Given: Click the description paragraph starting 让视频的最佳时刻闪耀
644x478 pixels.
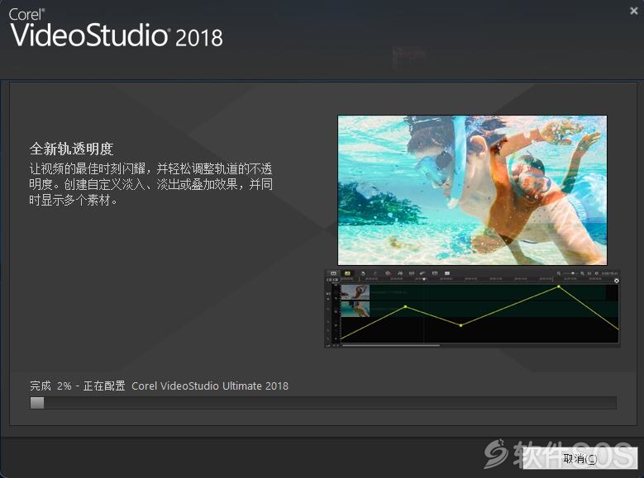Looking at the screenshot, I should coord(150,184).
